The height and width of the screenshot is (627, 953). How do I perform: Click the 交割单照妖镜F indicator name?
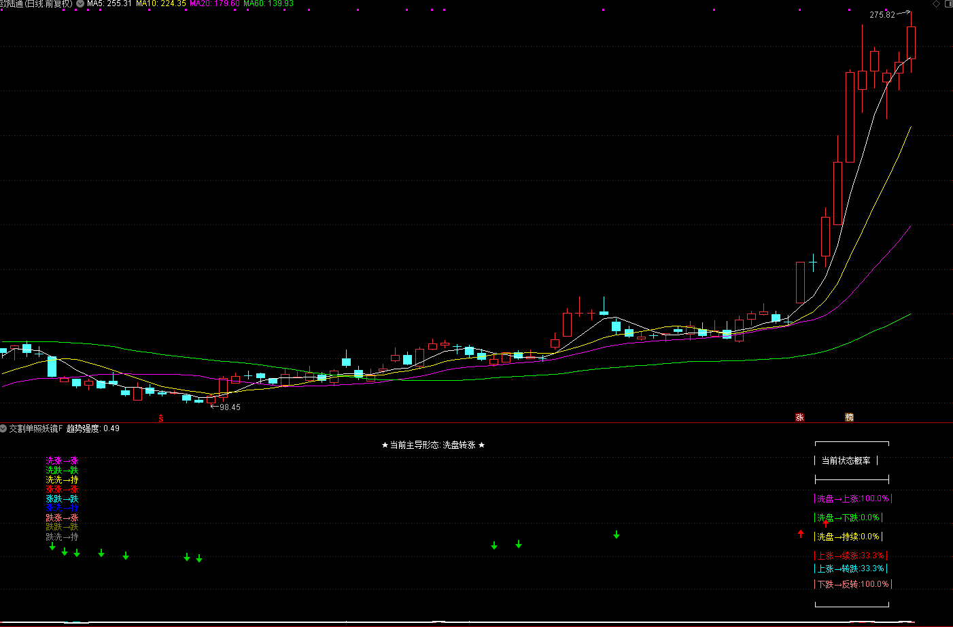(x=35, y=428)
